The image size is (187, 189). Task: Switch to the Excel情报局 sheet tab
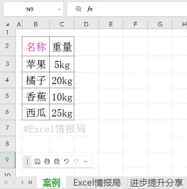tap(97, 183)
